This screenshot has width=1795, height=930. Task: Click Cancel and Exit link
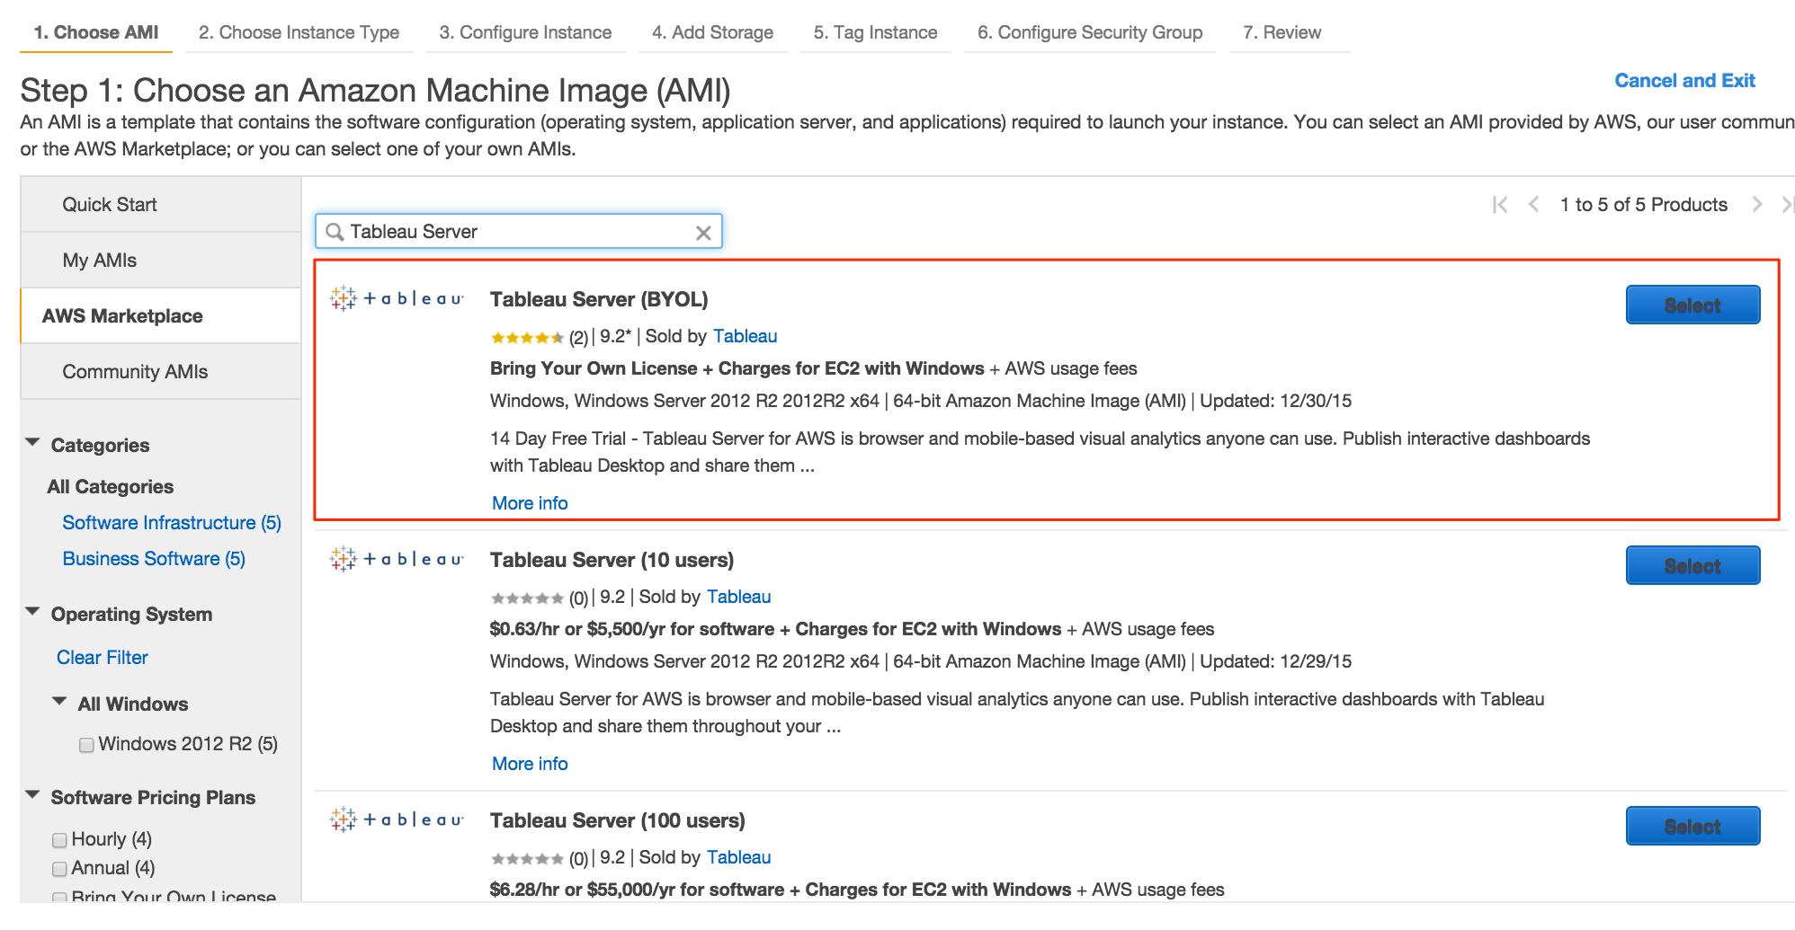(x=1684, y=81)
